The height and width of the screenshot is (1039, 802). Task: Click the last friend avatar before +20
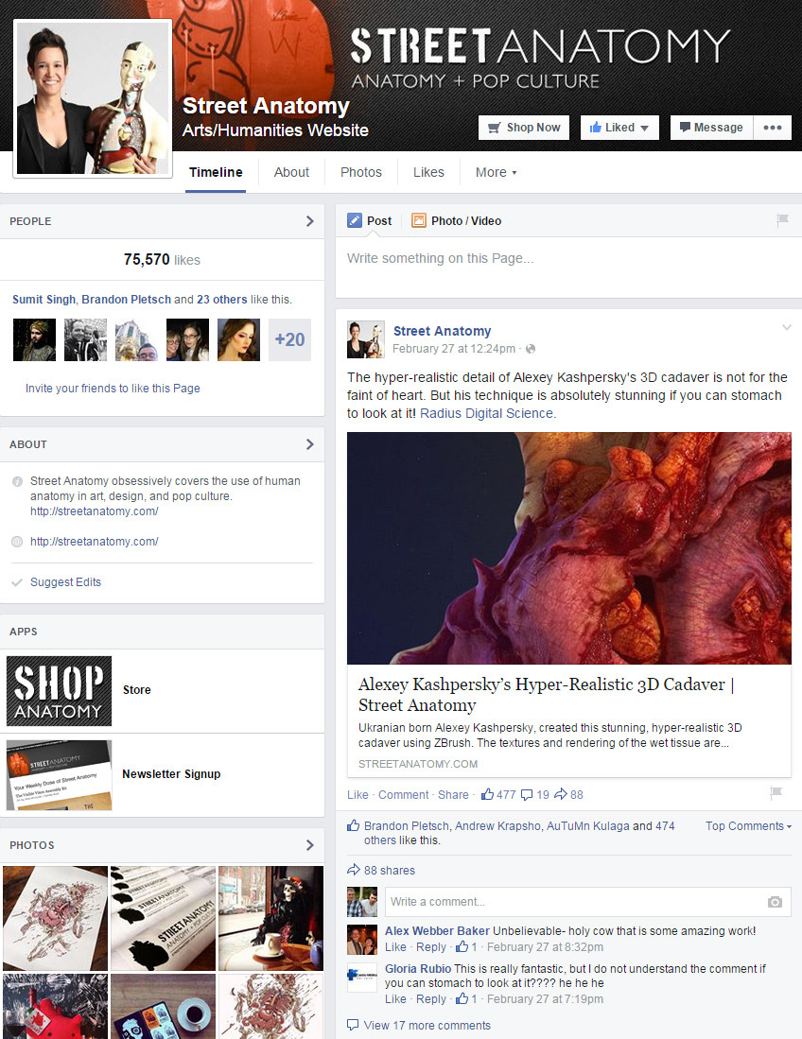(x=238, y=339)
